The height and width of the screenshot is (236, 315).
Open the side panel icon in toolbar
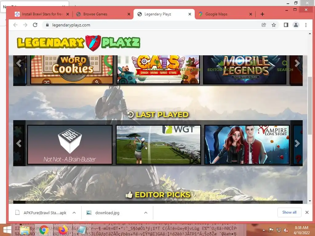coord(286,25)
